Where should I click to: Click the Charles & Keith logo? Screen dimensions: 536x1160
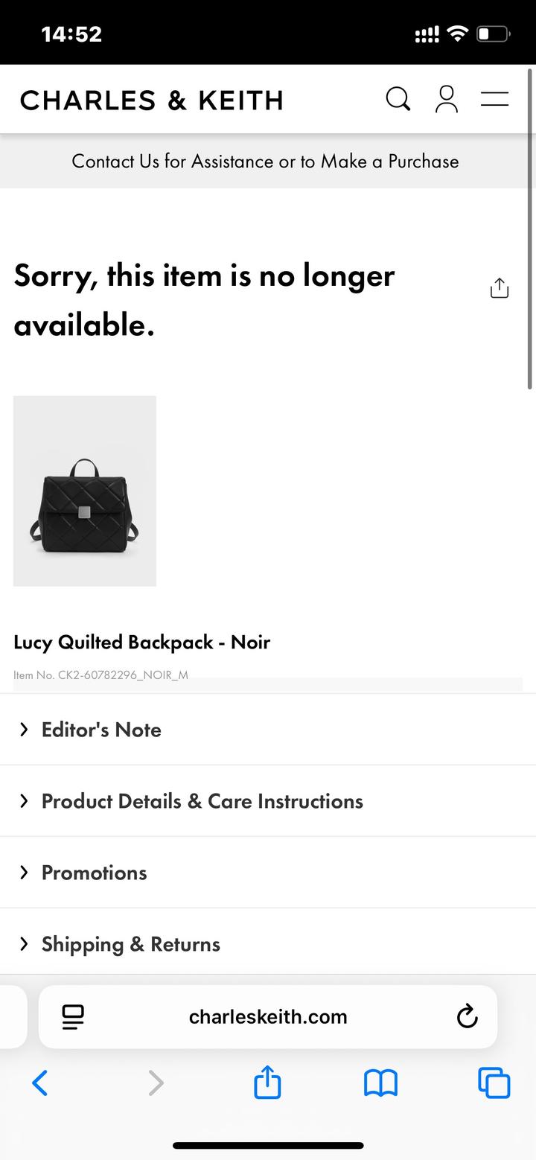tap(152, 100)
